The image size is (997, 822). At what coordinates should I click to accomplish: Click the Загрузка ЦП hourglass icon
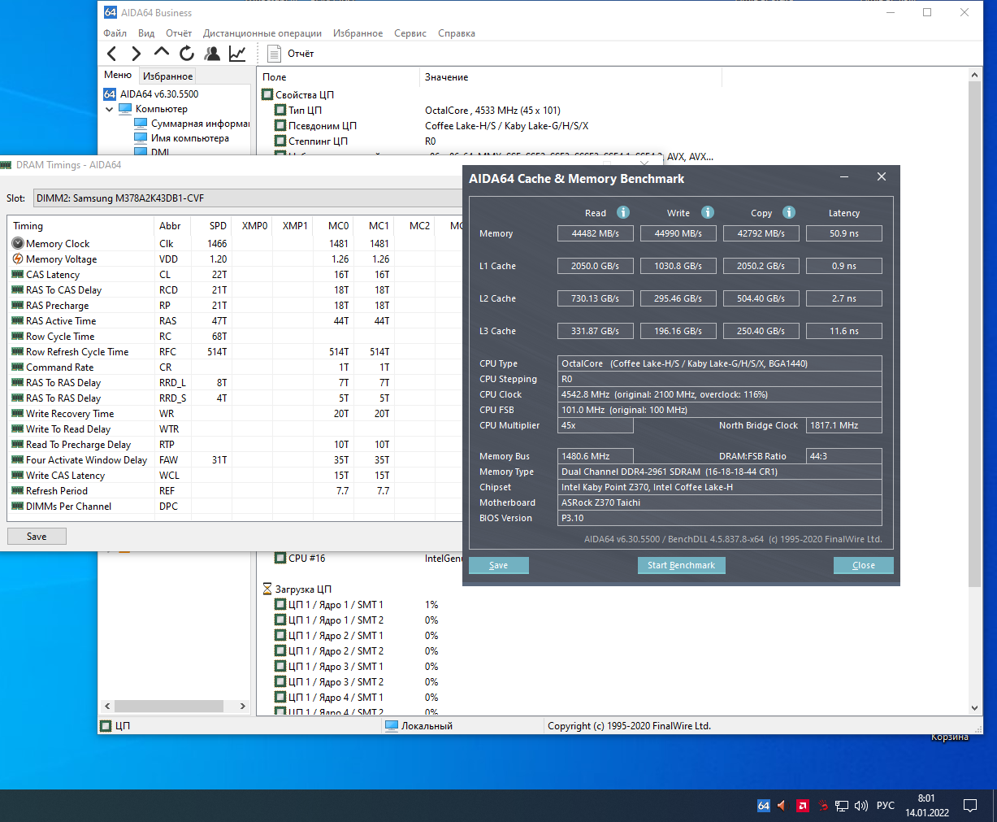267,589
